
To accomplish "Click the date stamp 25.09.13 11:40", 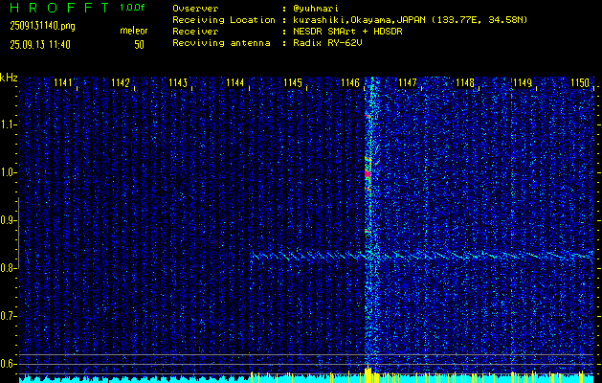I will pyautogui.click(x=40, y=45).
